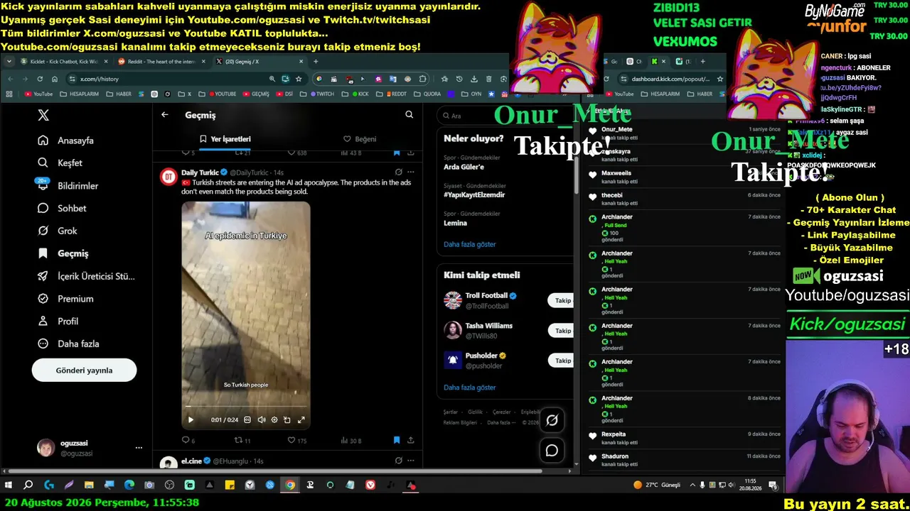
Task: Remove bookmark from the Daily Turkic post
Action: pos(397,441)
